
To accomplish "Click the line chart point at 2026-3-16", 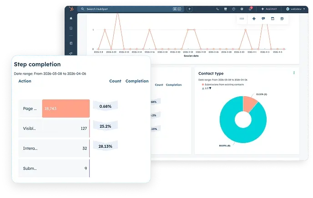I will pos(150,30).
